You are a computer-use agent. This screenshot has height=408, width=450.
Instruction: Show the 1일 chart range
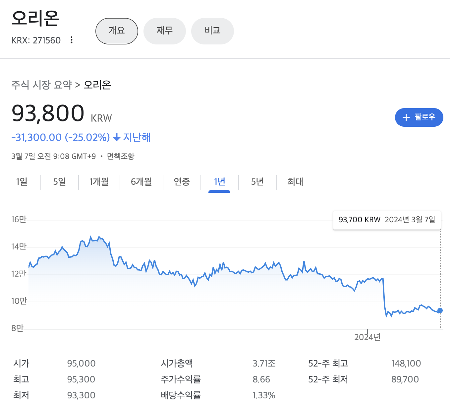pyautogui.click(x=22, y=182)
